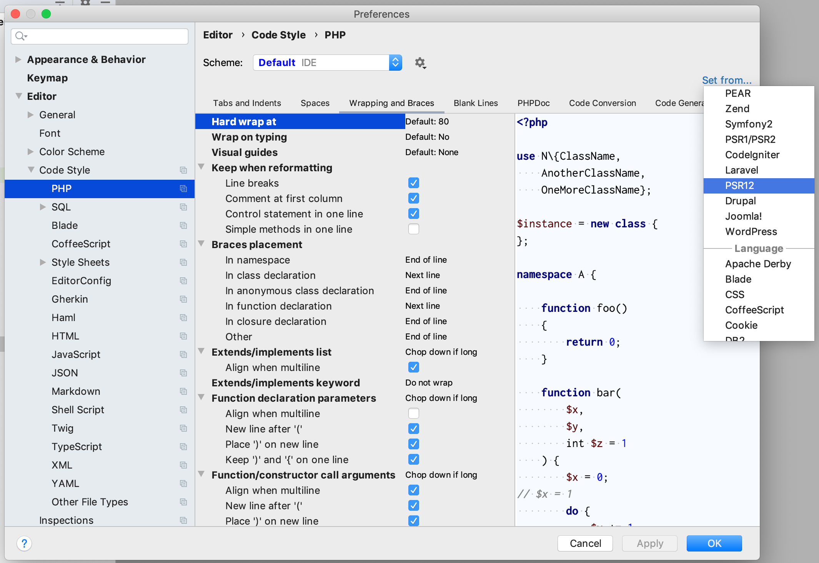Choose Laravel in the Set from menu
Viewport: 819px width, 563px height.
point(759,170)
